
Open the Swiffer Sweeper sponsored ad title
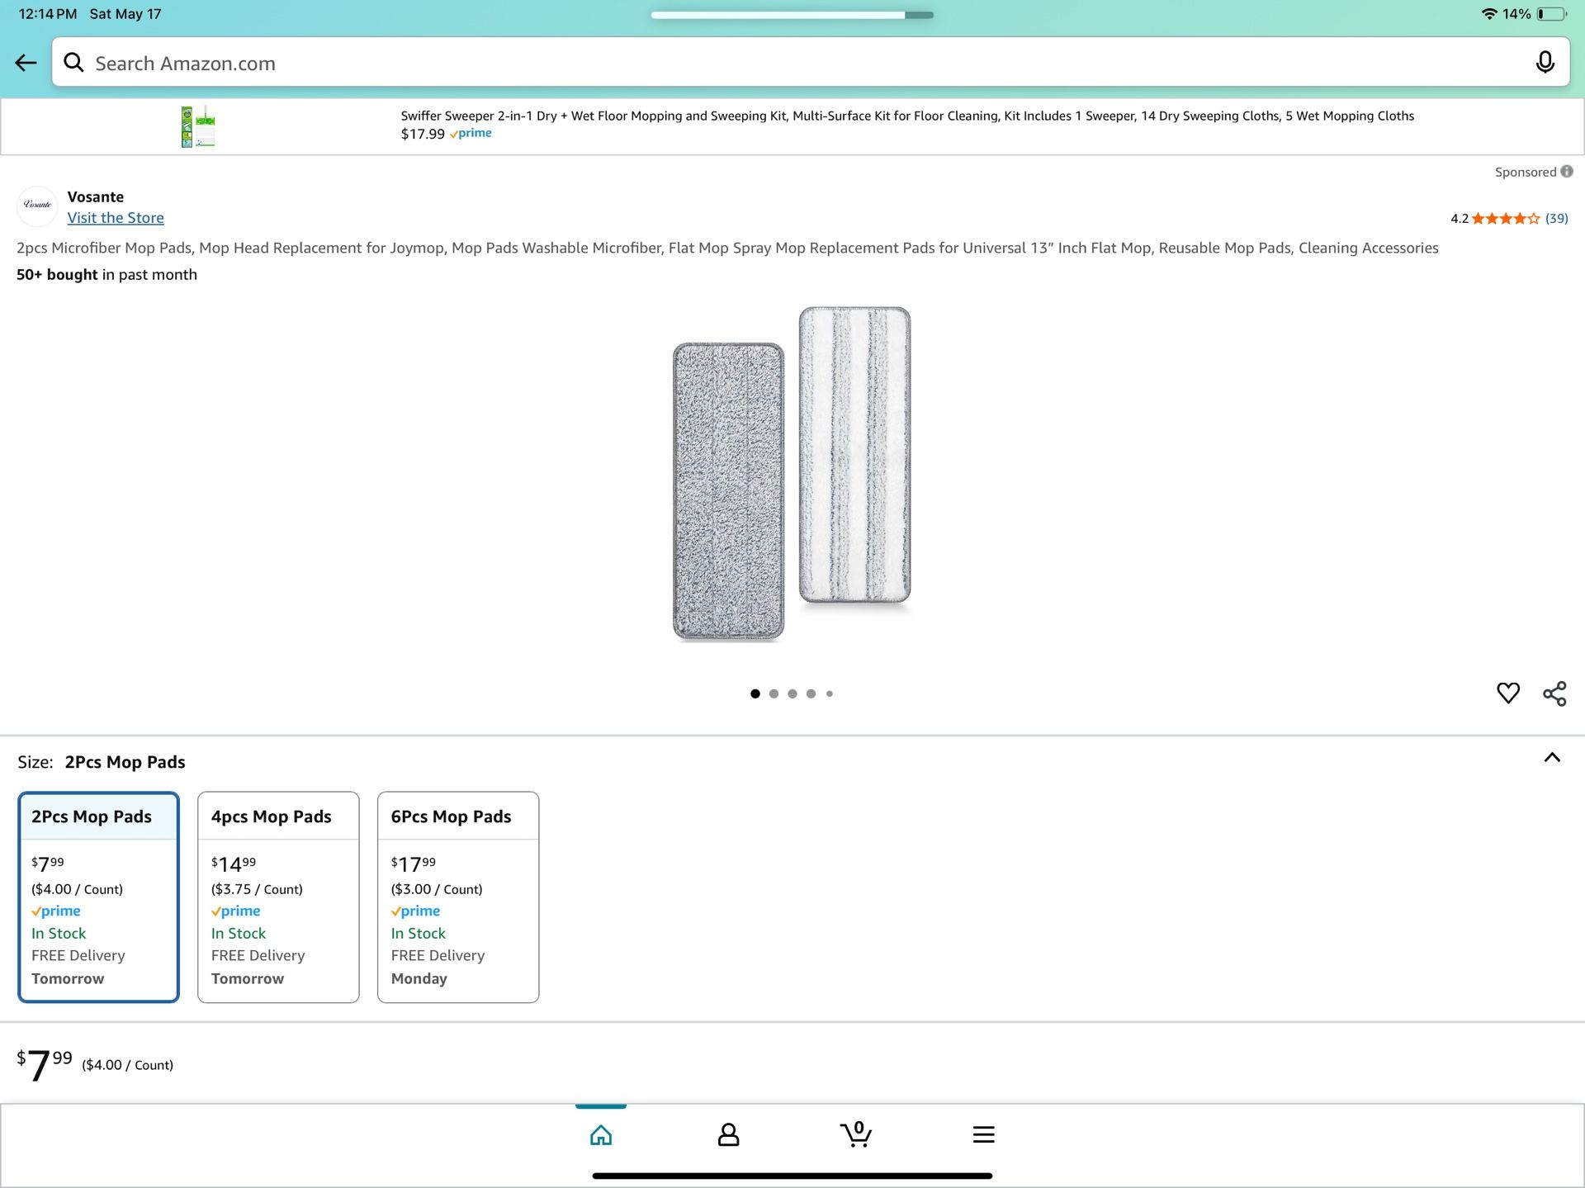click(907, 116)
